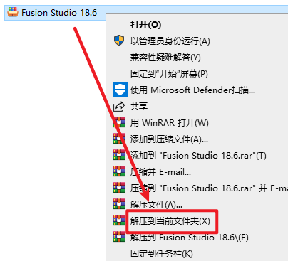Image resolution: width=288 pixels, height=261 pixels.
Task: Select 解压到当前文件夹(X) option
Action: (x=170, y=221)
